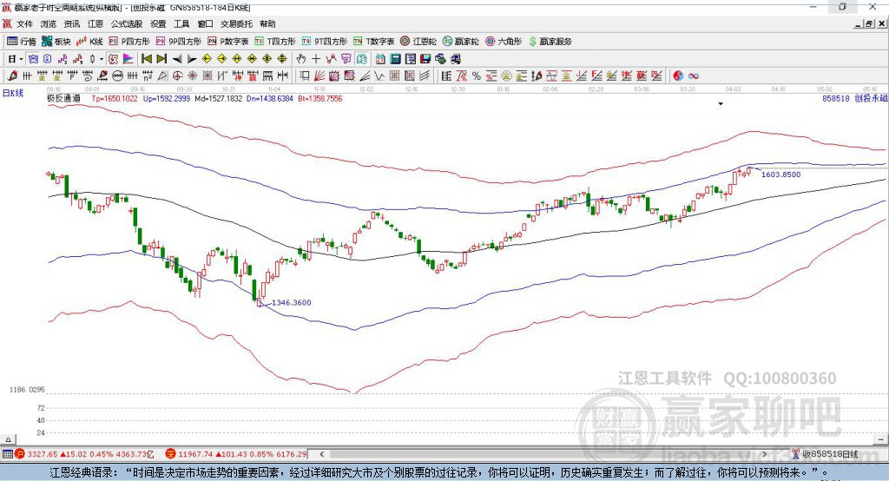Open the 六角形 hexagon tool
889x481 pixels.
(x=503, y=42)
